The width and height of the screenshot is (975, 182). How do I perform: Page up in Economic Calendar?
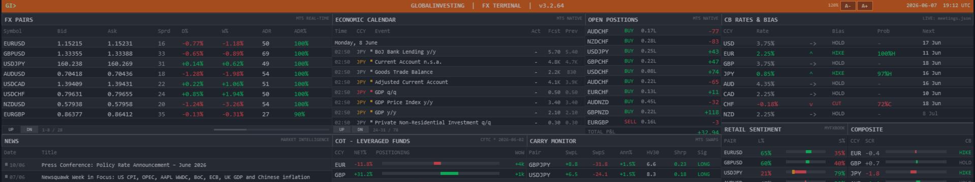pyautogui.click(x=342, y=130)
